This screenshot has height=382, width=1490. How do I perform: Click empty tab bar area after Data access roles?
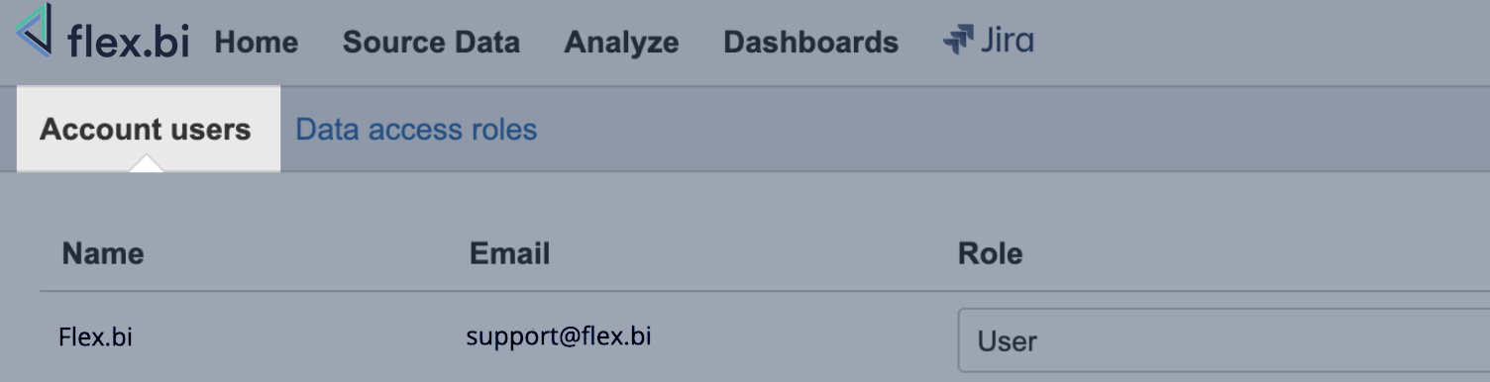1011,130
